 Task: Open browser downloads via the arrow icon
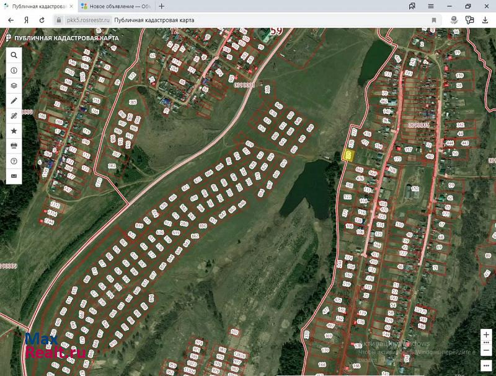pos(485,20)
